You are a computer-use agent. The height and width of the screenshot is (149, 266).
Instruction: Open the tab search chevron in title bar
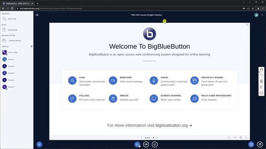[244, 2]
